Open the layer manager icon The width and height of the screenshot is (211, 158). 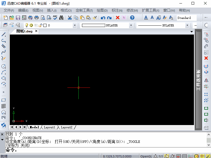5,25
